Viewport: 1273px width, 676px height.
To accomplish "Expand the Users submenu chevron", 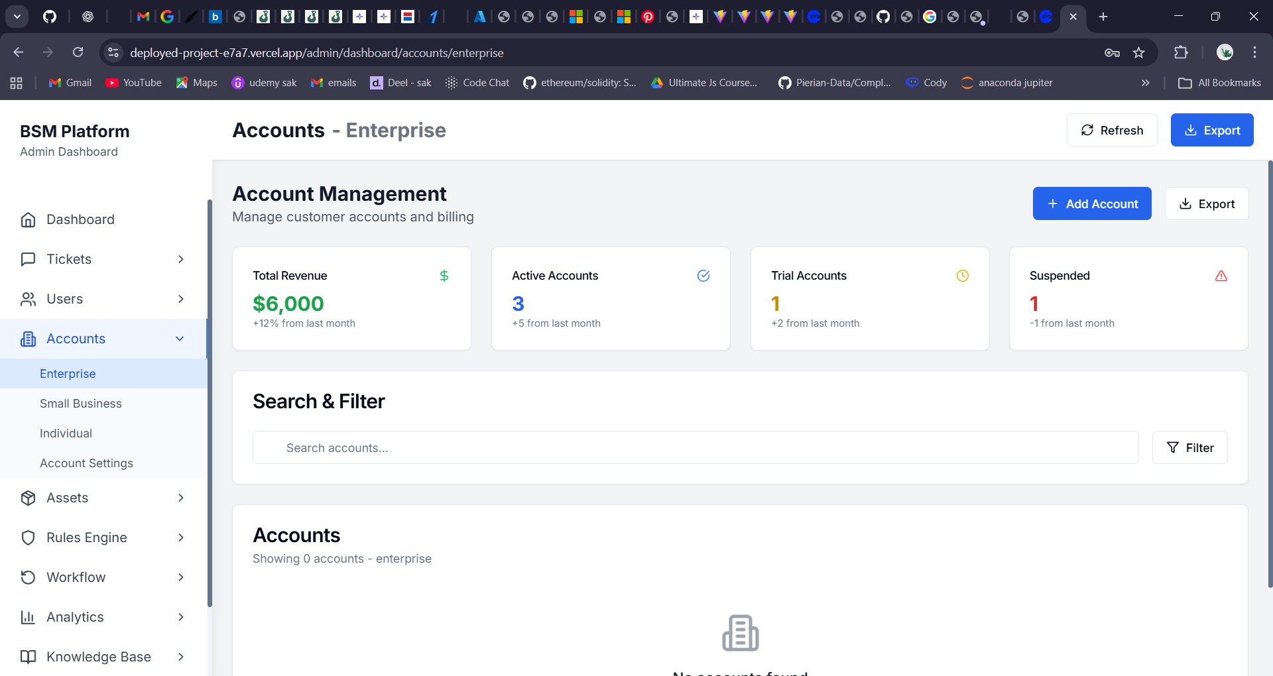I will click(x=180, y=299).
